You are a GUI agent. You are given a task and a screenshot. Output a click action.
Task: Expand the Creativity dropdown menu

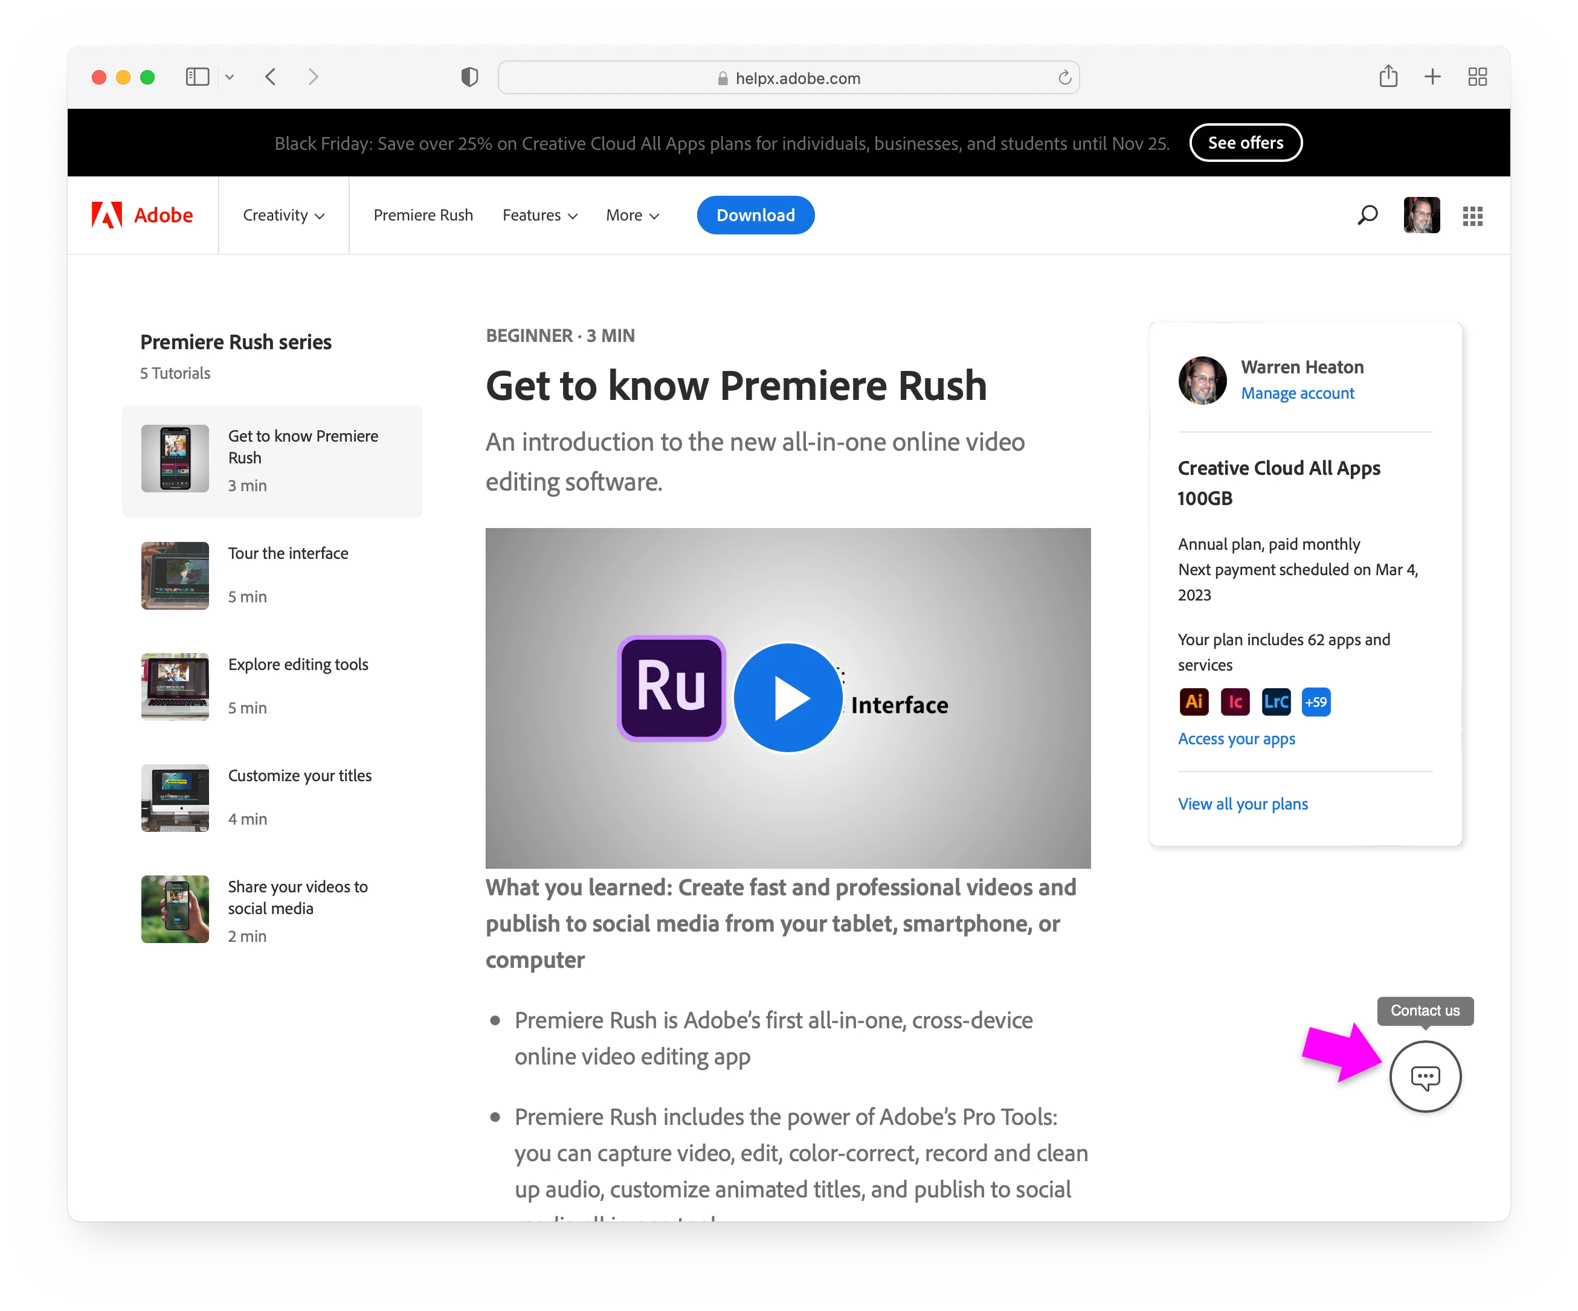(x=283, y=216)
